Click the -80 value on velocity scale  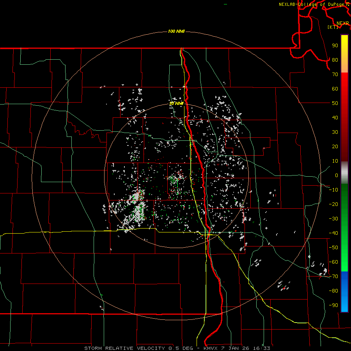click(x=333, y=291)
